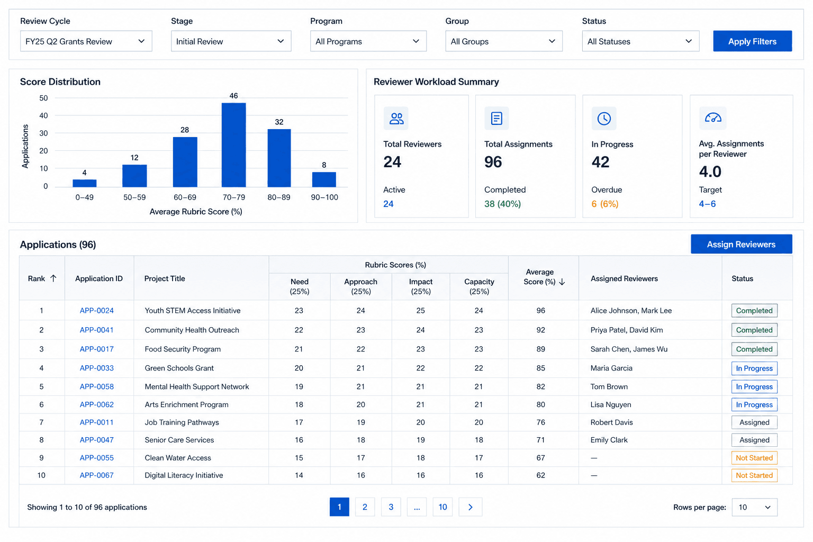Image resolution: width=813 pixels, height=542 pixels.
Task: Click the Avg. Assignments gauge icon
Action: pyautogui.click(x=712, y=118)
